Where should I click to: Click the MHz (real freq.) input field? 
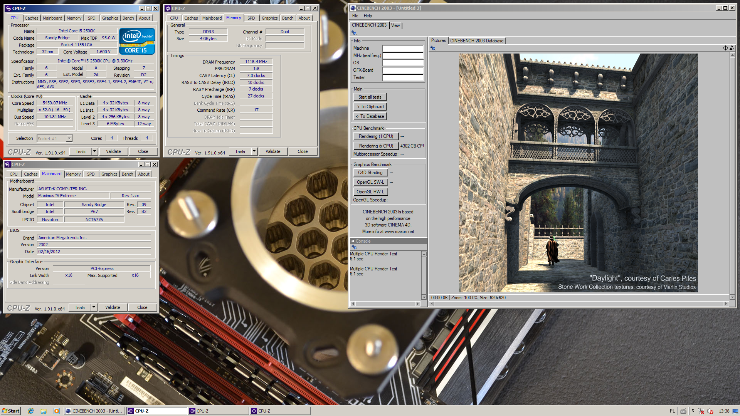(403, 55)
